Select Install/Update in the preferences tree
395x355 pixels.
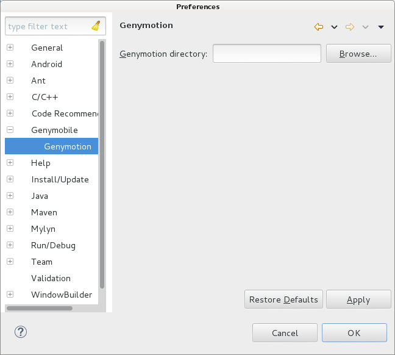pos(60,179)
